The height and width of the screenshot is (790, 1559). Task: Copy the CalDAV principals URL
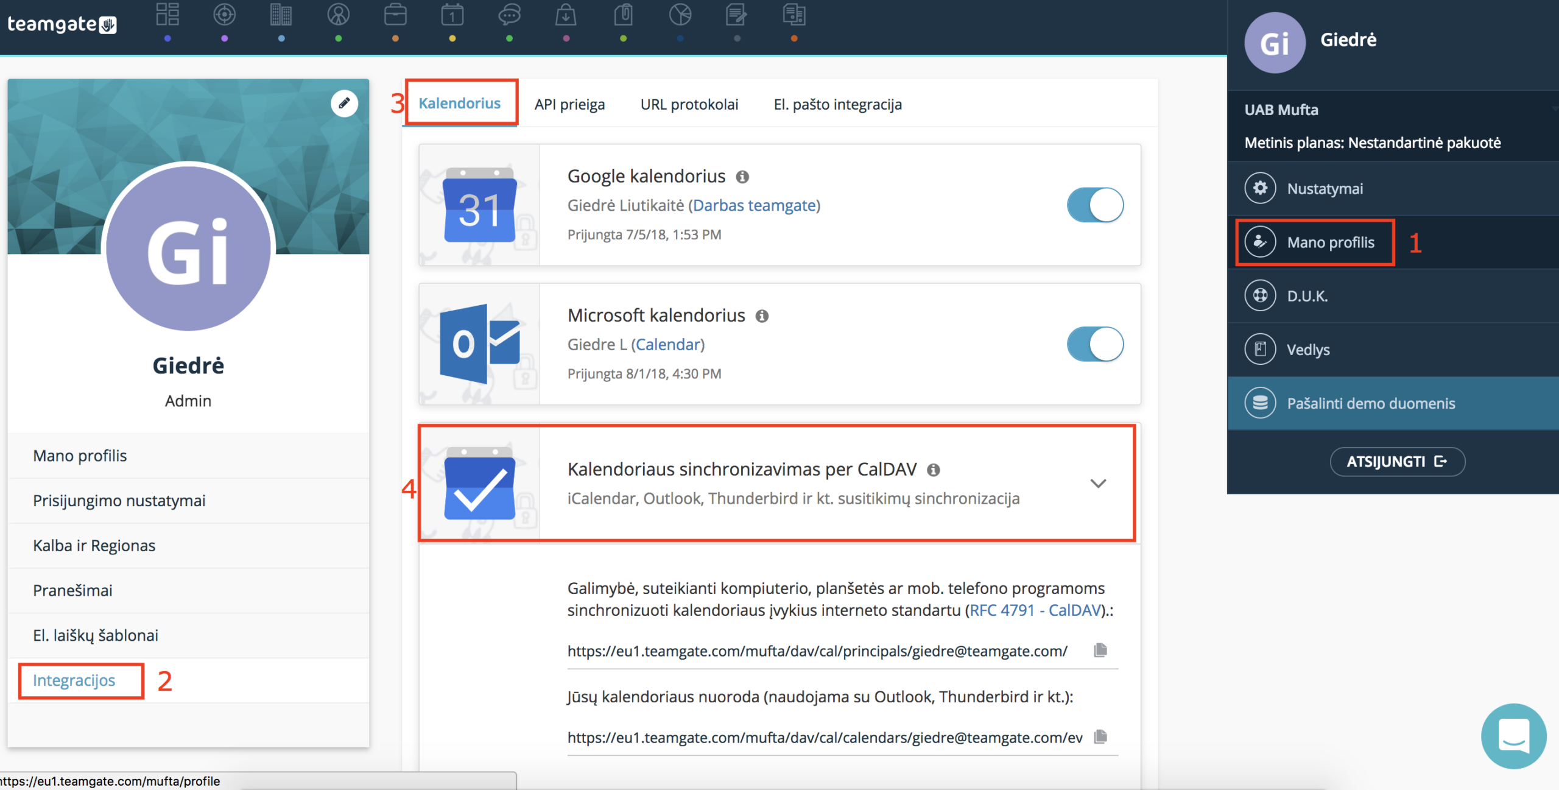1100,651
